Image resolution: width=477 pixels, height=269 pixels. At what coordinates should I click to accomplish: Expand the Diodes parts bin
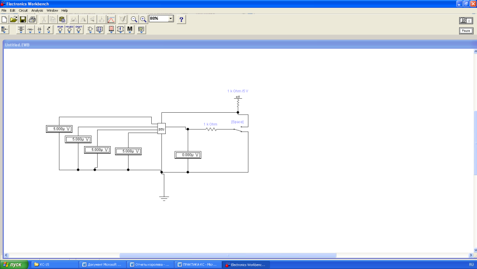(39, 30)
